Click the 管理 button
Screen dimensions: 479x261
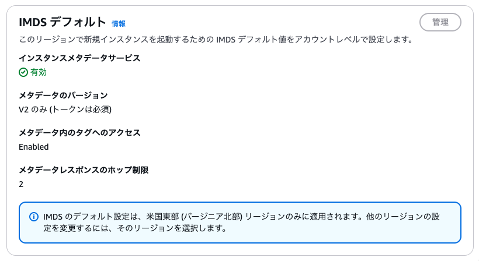pyautogui.click(x=440, y=22)
